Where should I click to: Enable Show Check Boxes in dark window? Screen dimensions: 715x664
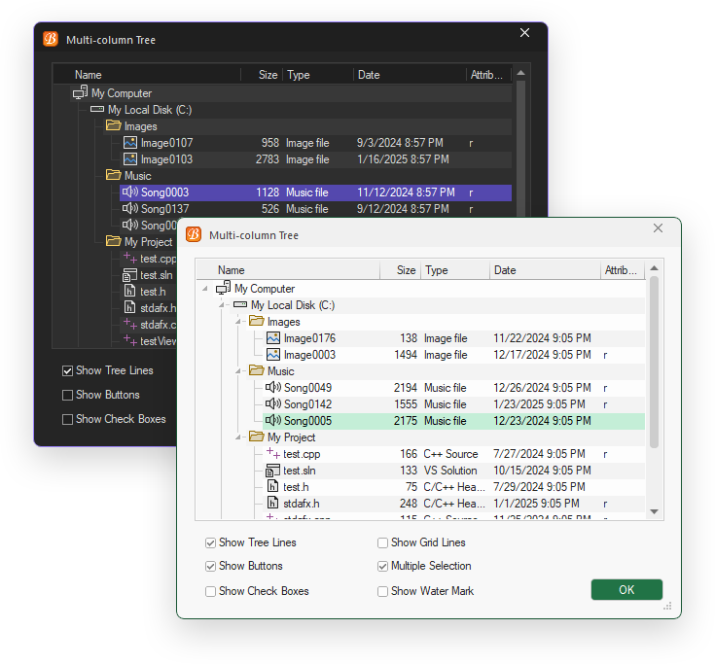(67, 419)
